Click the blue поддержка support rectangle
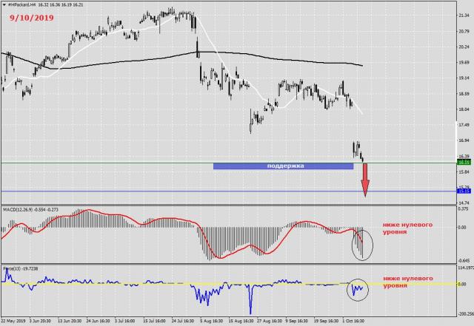The width and height of the screenshot is (474, 326). [x=282, y=166]
